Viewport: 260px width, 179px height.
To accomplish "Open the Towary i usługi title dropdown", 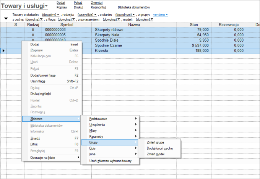I will point(24,6).
